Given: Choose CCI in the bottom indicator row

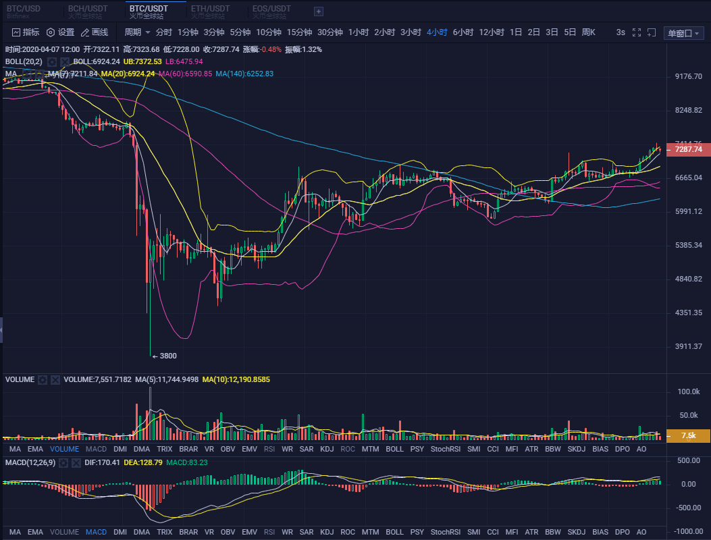Looking at the screenshot, I should [492, 532].
